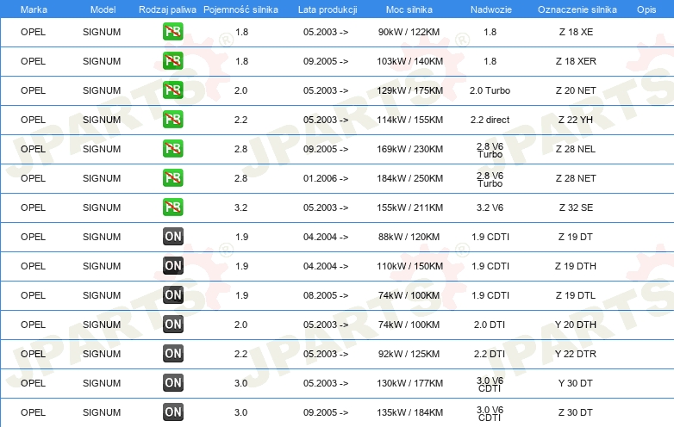Select engine code Z 19 DTH
The image size is (674, 427).
click(576, 266)
